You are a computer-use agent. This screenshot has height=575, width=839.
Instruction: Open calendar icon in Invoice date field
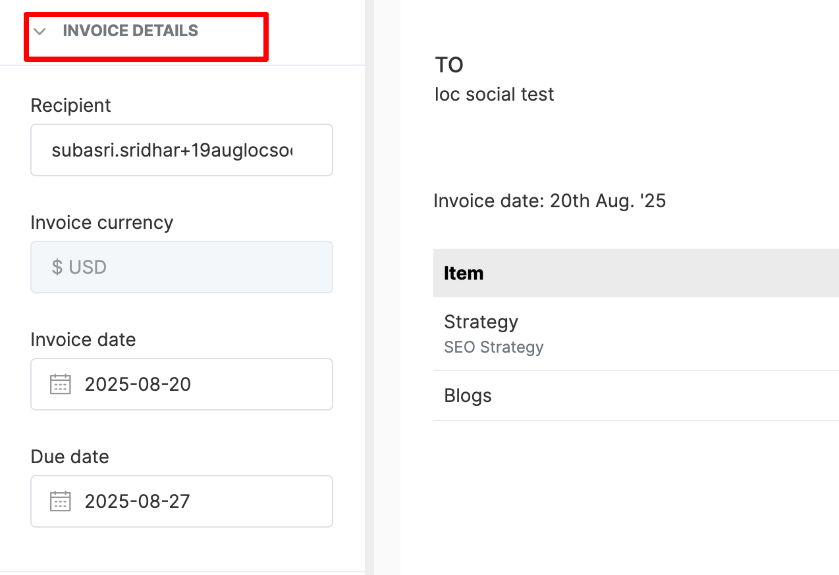pyautogui.click(x=60, y=384)
